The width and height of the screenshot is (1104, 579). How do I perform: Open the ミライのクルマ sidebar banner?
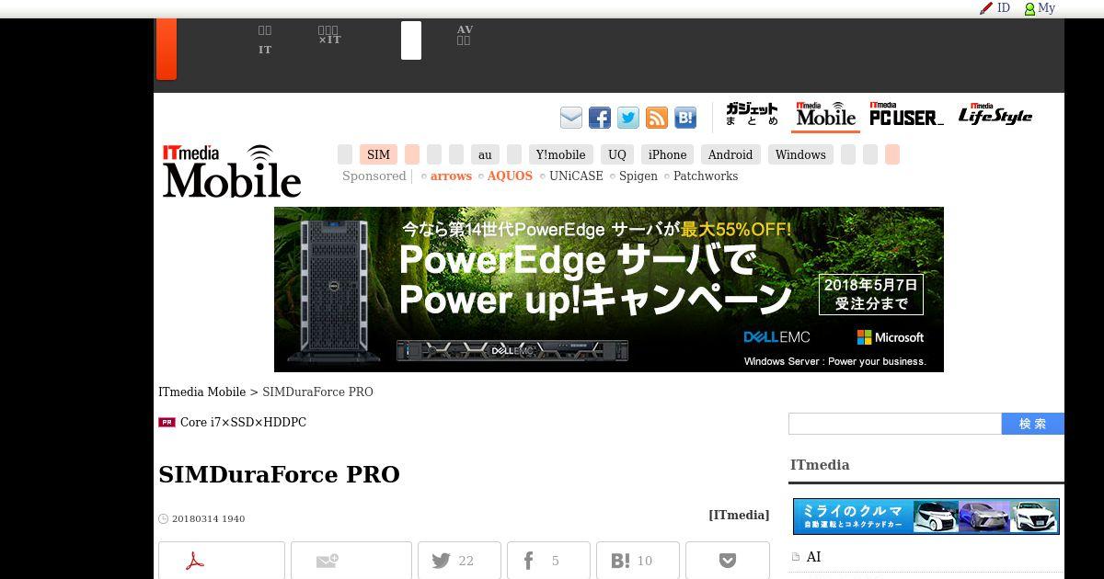point(926,517)
